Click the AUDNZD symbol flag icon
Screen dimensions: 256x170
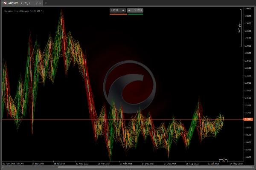coord(5,3)
